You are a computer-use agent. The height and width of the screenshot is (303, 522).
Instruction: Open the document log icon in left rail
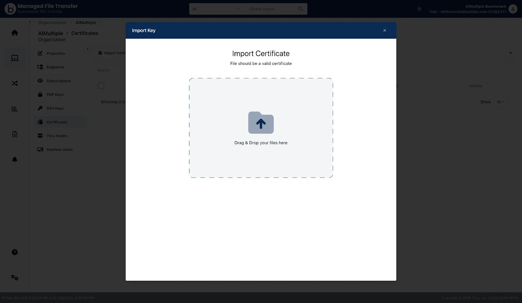click(15, 134)
